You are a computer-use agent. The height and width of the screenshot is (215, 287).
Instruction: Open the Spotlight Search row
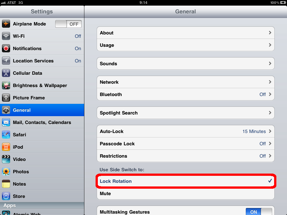(186, 113)
